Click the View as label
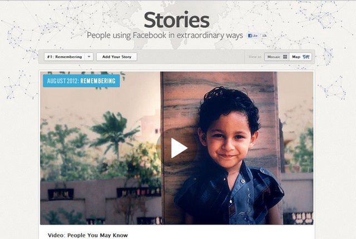 pyautogui.click(x=255, y=57)
